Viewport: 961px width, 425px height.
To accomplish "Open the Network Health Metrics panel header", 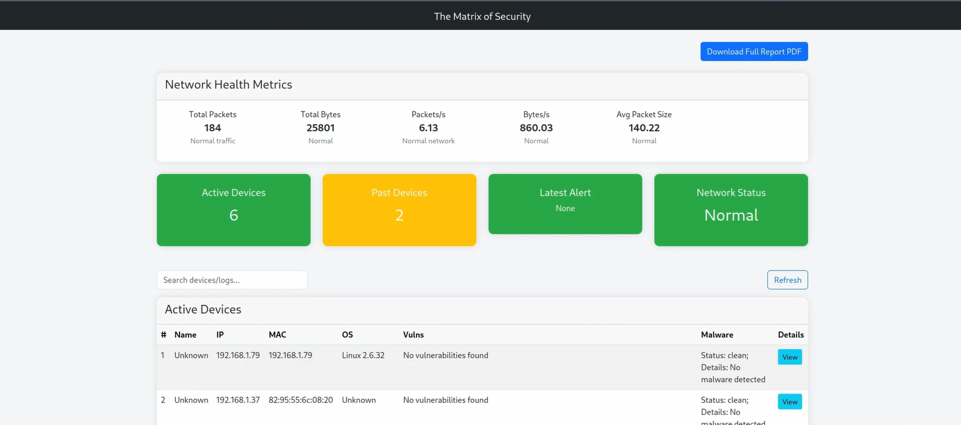I will pyautogui.click(x=228, y=85).
